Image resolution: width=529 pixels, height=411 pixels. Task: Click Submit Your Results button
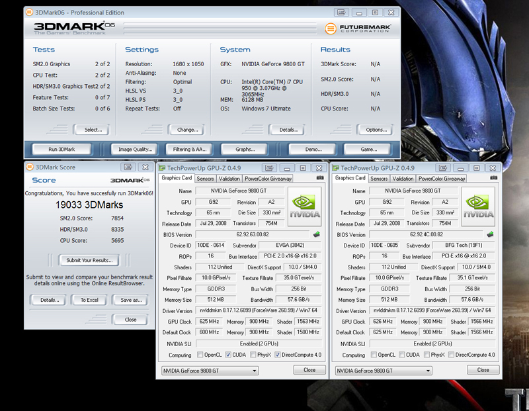pyautogui.click(x=89, y=260)
